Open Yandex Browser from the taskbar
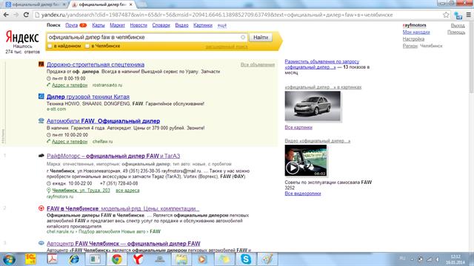 pyautogui.click(x=138, y=259)
